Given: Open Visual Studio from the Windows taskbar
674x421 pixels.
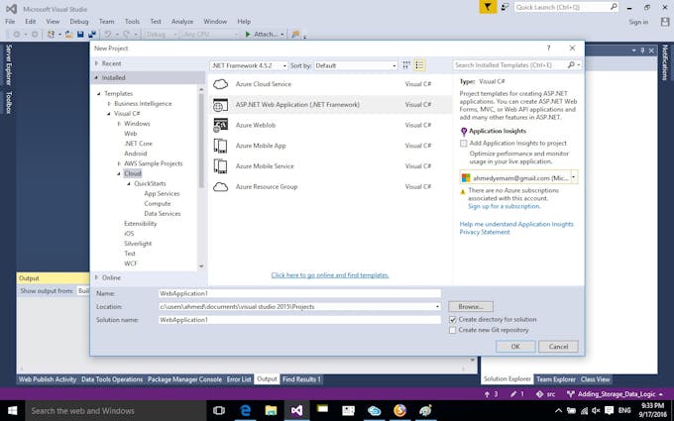Looking at the screenshot, I should pos(296,411).
